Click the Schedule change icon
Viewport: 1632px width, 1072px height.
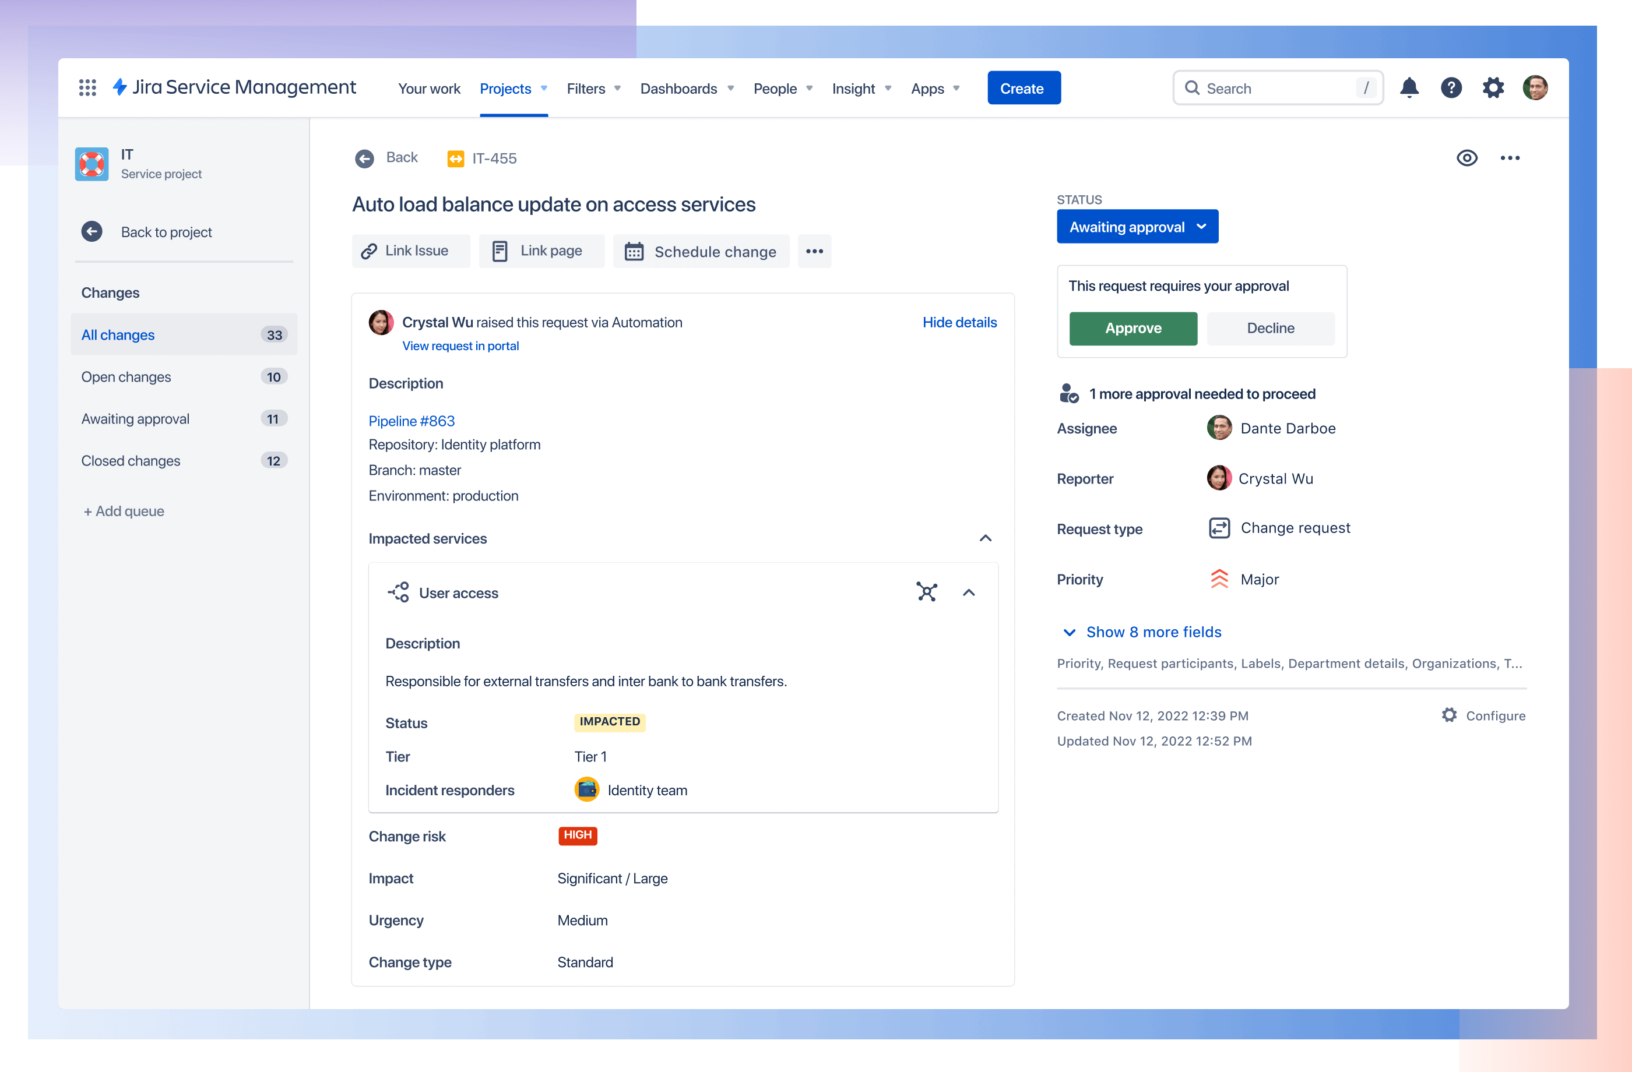click(x=634, y=251)
